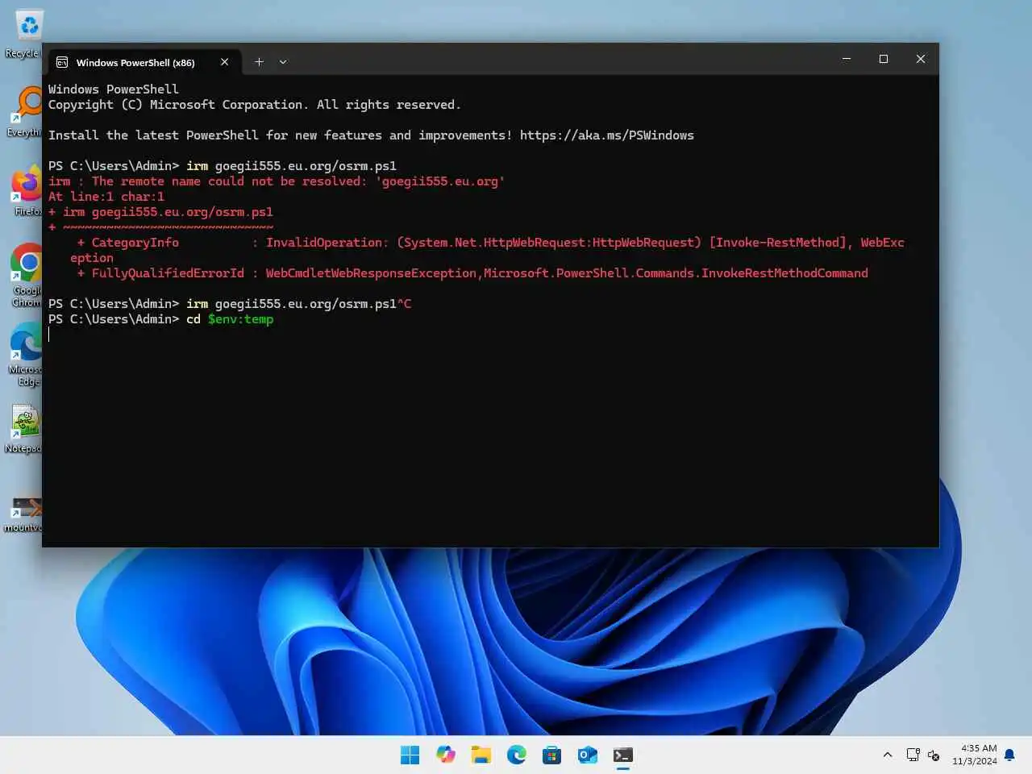This screenshot has height=774, width=1032.
Task: Open the Recycle Bin desktop icon
Action: pyautogui.click(x=26, y=34)
